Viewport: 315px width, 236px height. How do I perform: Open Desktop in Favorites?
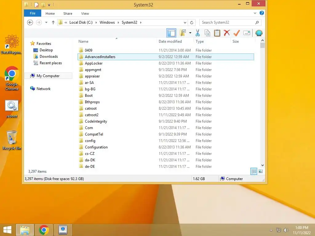(x=46, y=50)
